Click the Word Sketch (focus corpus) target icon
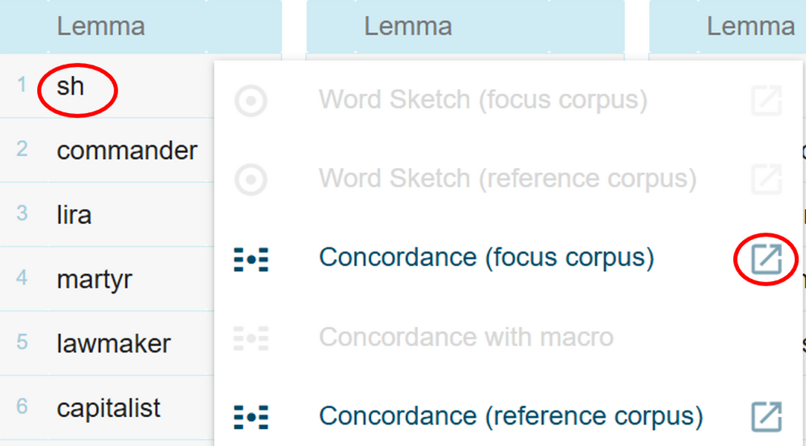Viewport: 806px width, 446px height. [x=251, y=101]
